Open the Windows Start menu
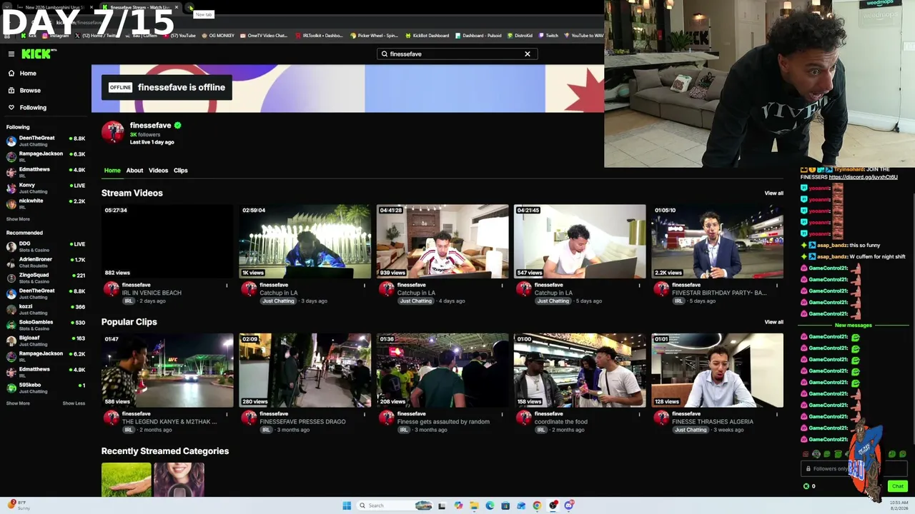This screenshot has width=915, height=514. [347, 505]
